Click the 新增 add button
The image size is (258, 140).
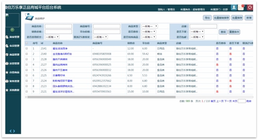pos(249,18)
